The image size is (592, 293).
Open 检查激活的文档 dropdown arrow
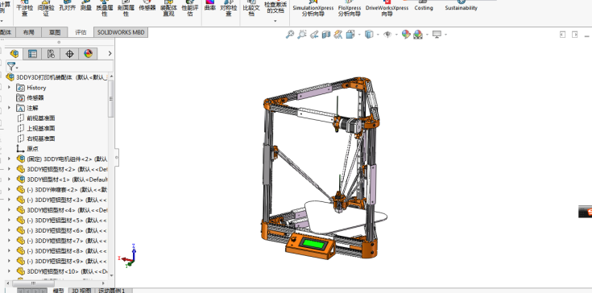tap(275, 21)
